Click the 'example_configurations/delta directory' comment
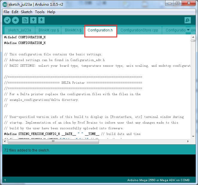Screen dimensions: 198x185 [41, 100]
